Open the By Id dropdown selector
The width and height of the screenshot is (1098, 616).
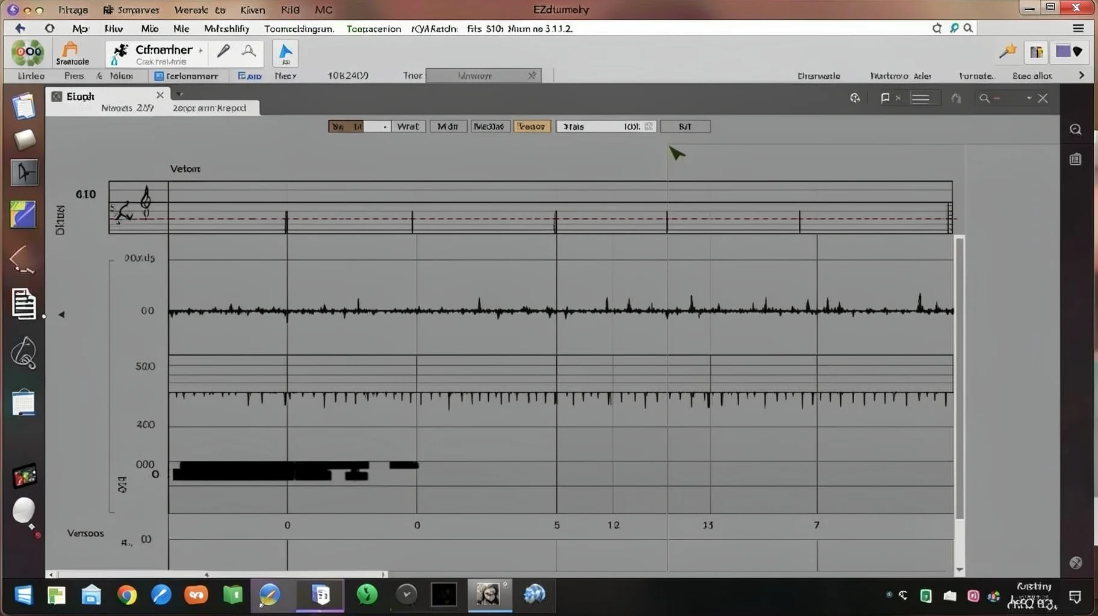(x=359, y=126)
